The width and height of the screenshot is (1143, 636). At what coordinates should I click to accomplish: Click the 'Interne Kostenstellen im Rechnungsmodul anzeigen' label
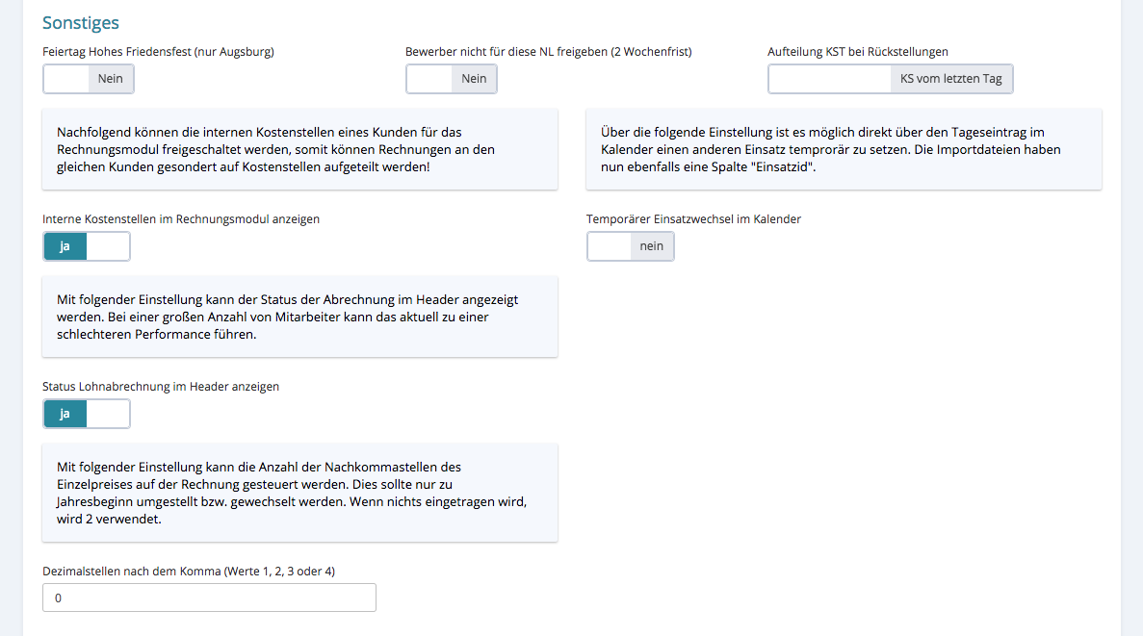click(181, 219)
